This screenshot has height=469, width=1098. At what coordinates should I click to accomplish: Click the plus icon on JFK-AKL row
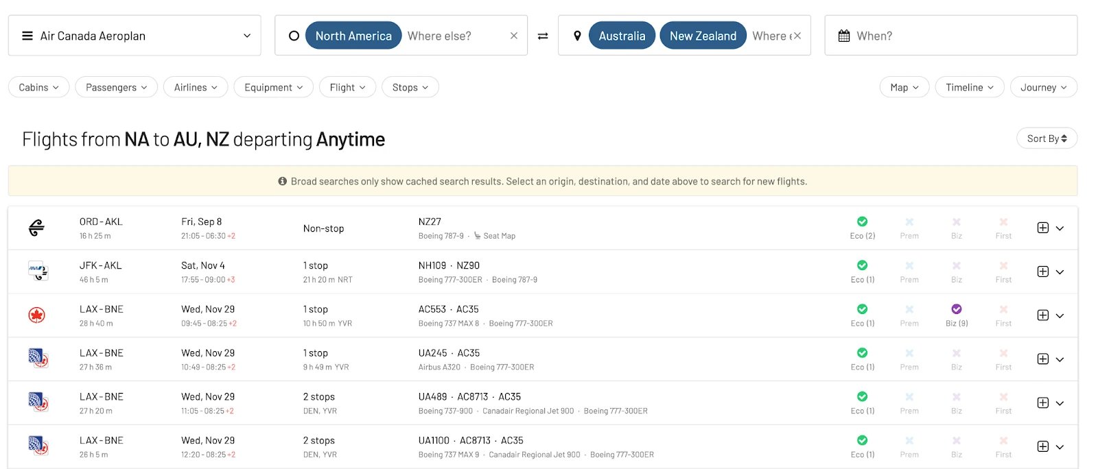click(1043, 272)
